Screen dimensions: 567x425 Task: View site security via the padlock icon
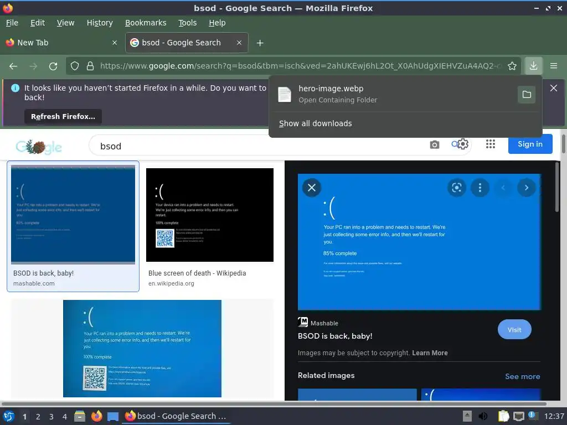point(90,66)
